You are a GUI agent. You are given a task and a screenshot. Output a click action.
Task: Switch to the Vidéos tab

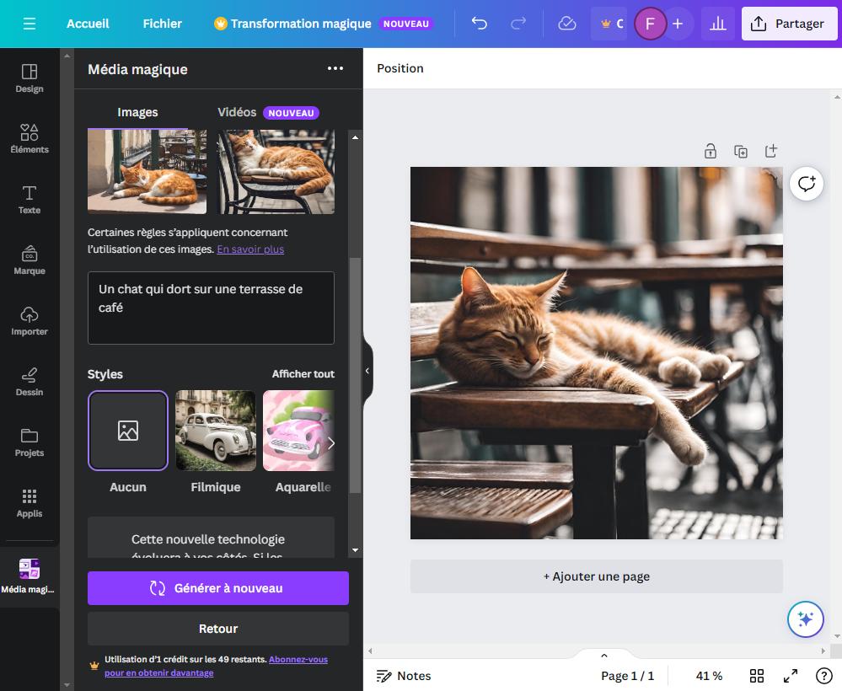pyautogui.click(x=237, y=112)
